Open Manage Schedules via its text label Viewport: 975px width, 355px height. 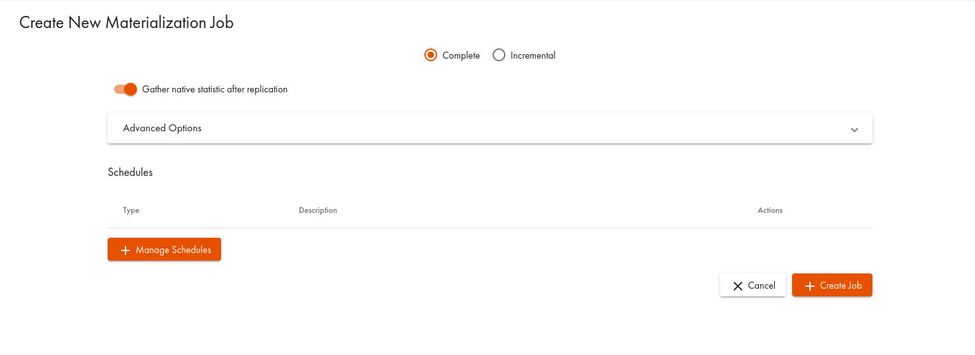tap(173, 250)
